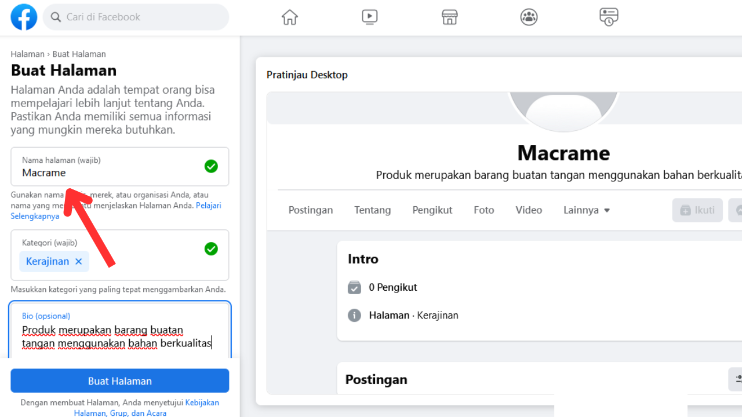Click the Halaman · Kerajinan text
742x417 pixels.
click(414, 316)
